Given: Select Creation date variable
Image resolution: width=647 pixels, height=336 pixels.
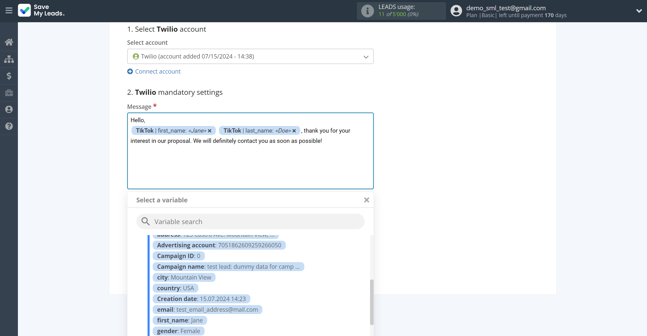Looking at the screenshot, I should (201, 299).
